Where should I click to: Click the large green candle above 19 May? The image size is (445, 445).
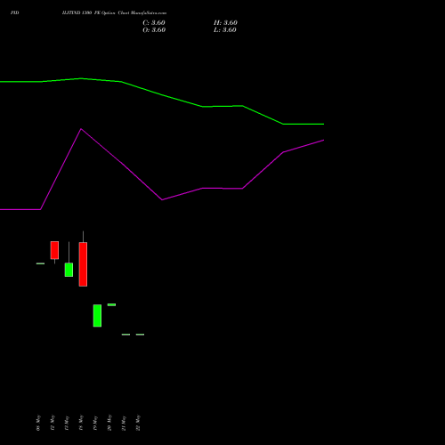97,316
